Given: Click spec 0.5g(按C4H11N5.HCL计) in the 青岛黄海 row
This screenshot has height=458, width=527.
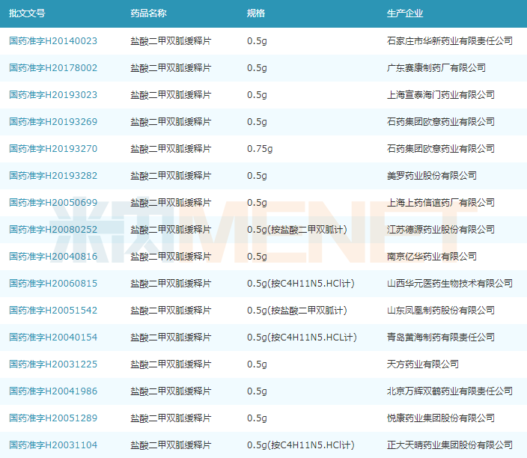Looking at the screenshot, I should click(x=302, y=337).
